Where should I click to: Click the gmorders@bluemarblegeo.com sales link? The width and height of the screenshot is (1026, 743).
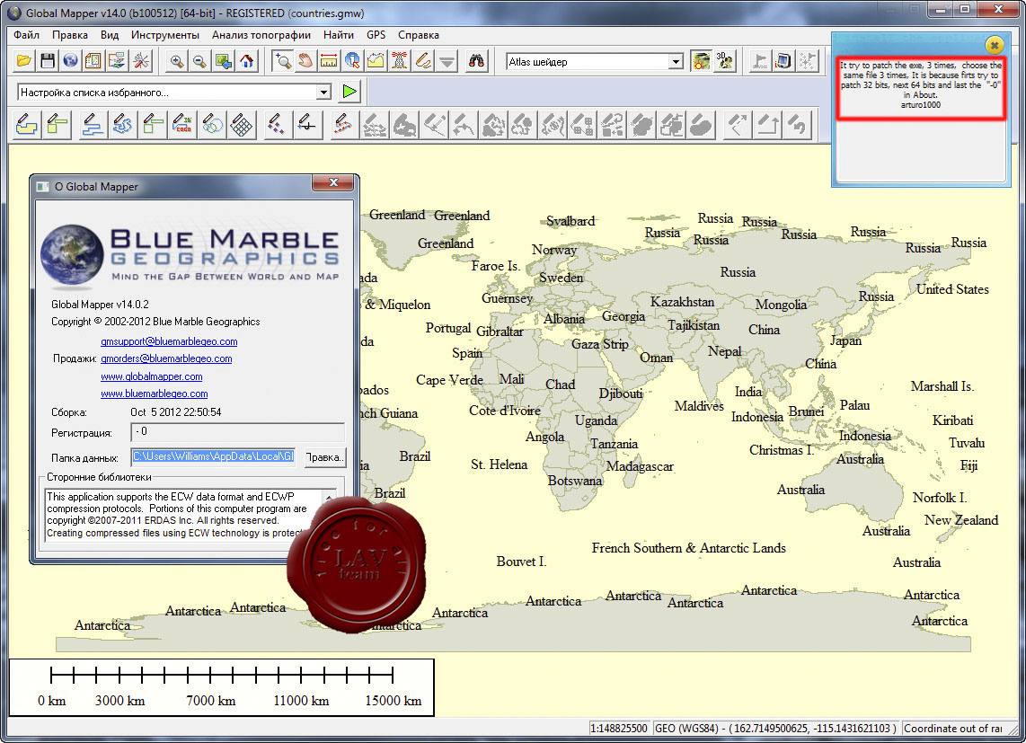pos(166,358)
